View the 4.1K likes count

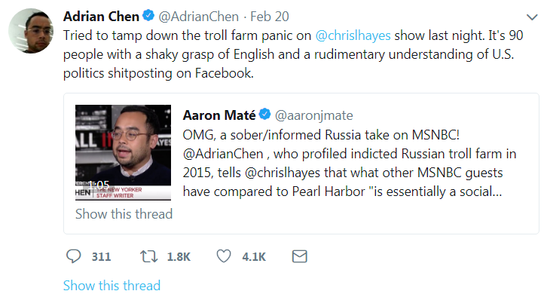254,256
